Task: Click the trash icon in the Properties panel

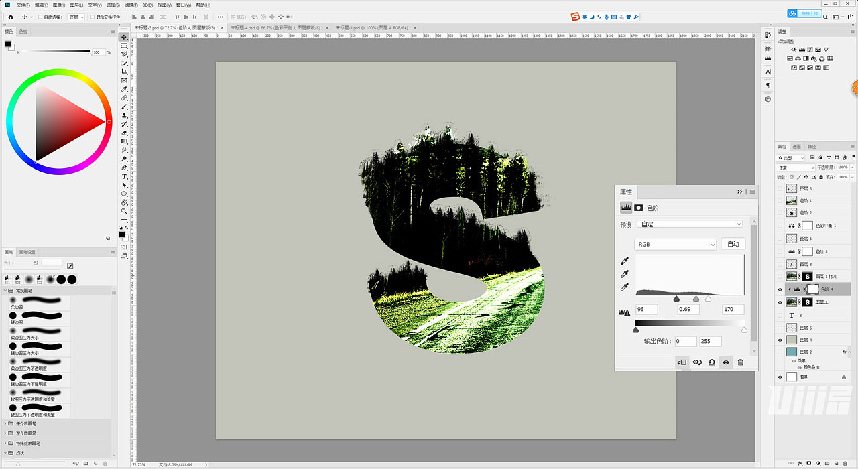Action: click(741, 362)
